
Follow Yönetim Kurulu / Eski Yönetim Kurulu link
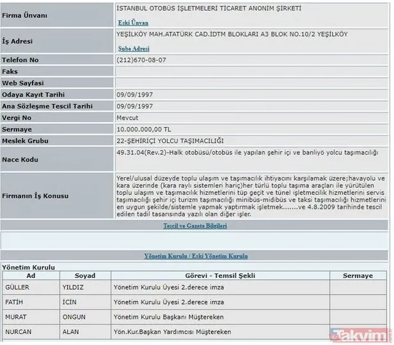pos(196,256)
